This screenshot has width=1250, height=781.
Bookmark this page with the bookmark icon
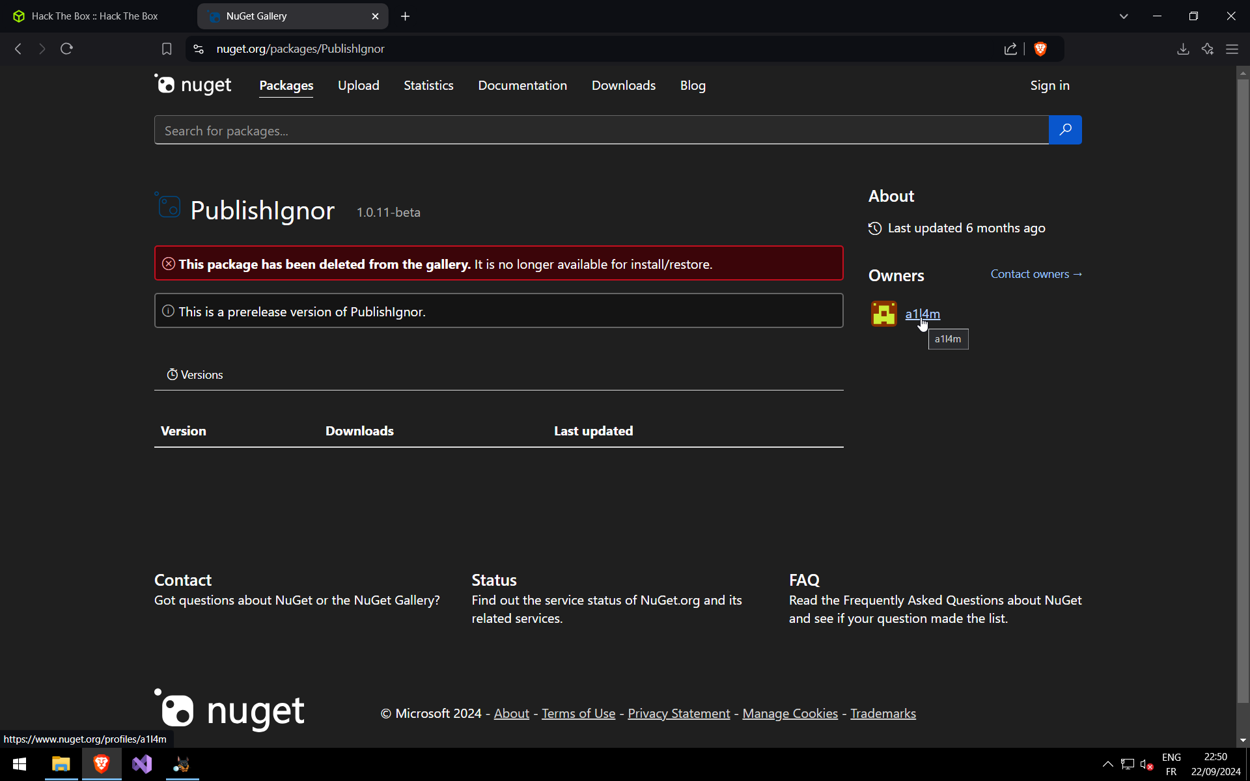coord(167,49)
